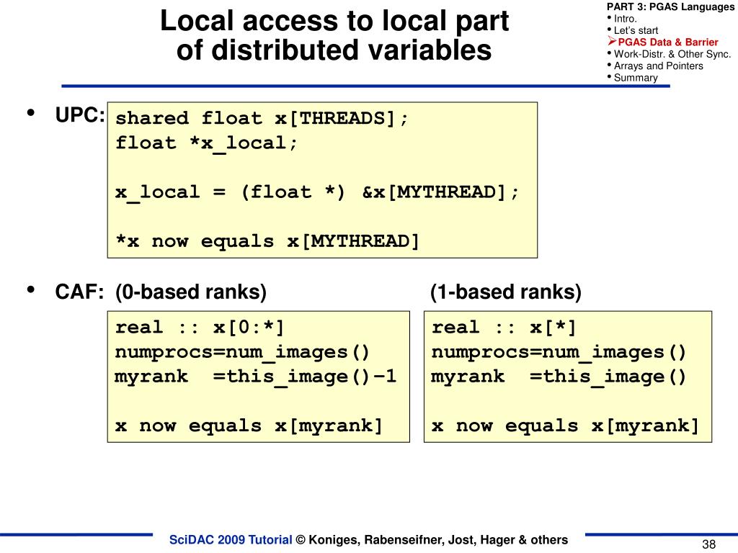Viewport: 738px width, 553px height.
Task: Select the line real :: x[0:*]
Action: click(x=200, y=328)
